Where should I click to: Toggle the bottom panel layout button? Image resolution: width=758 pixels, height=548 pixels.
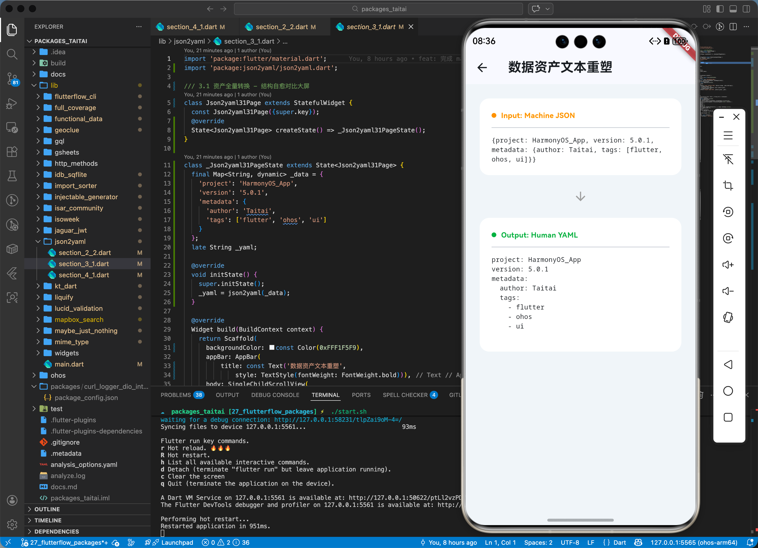click(733, 9)
